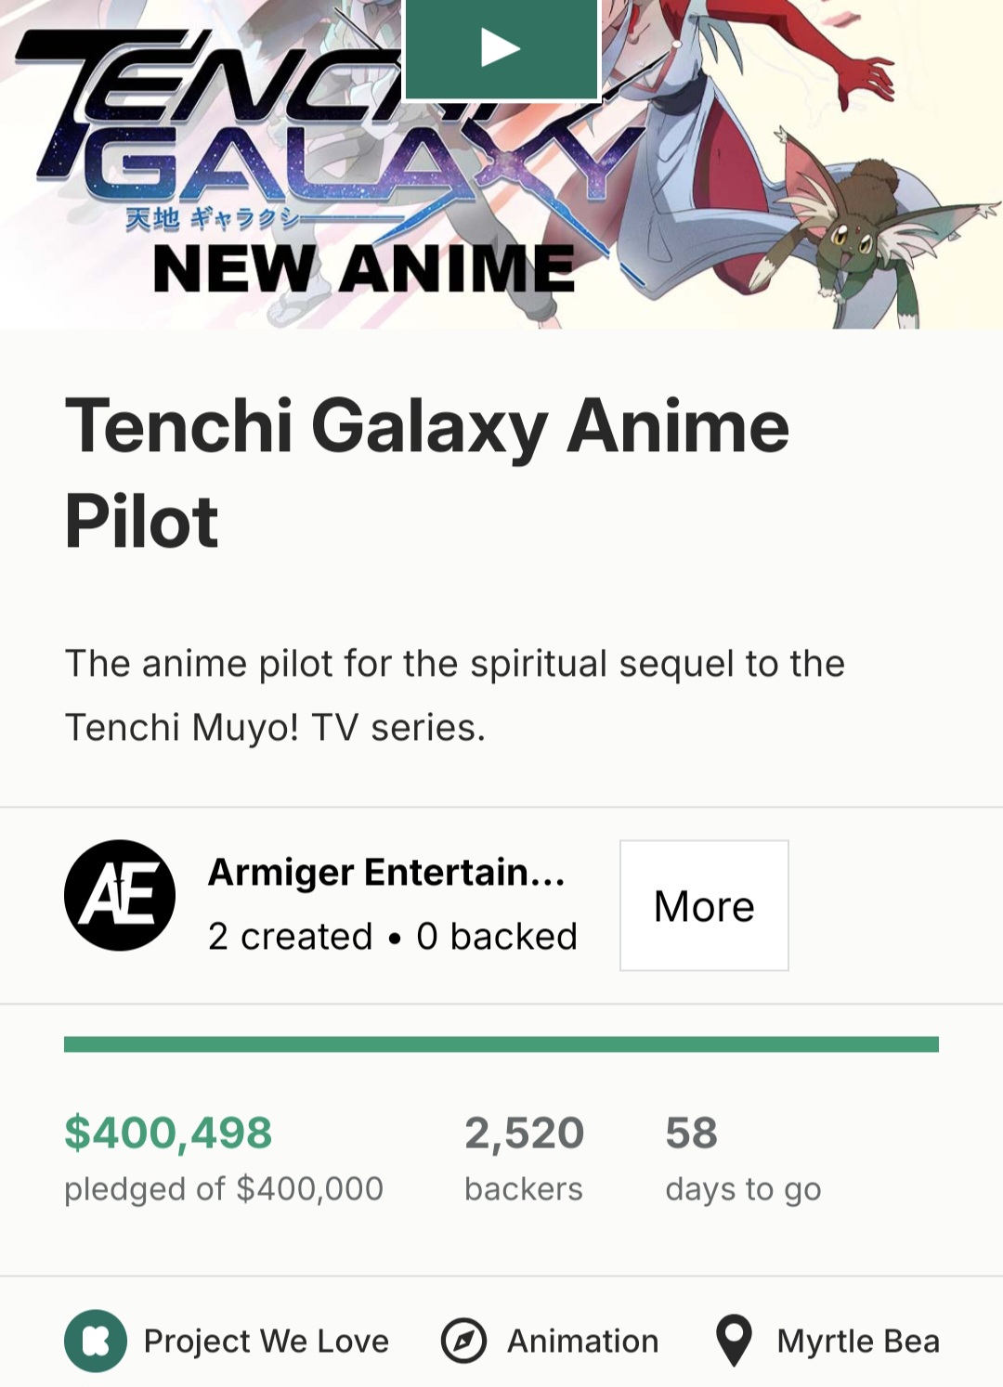Tap the Project We Love label
The width and height of the screenshot is (1003, 1387).
point(266,1341)
